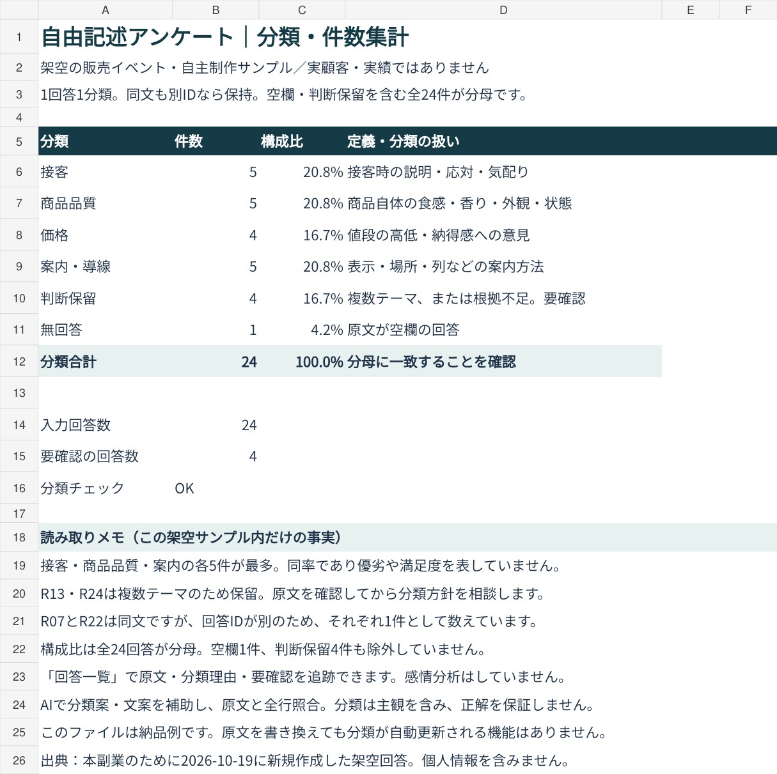Click total count 24 in 分類合計 row
The width and height of the screenshot is (777, 774).
click(x=216, y=362)
